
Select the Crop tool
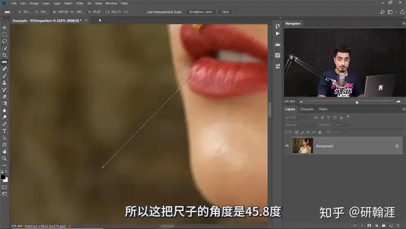coord(4,55)
